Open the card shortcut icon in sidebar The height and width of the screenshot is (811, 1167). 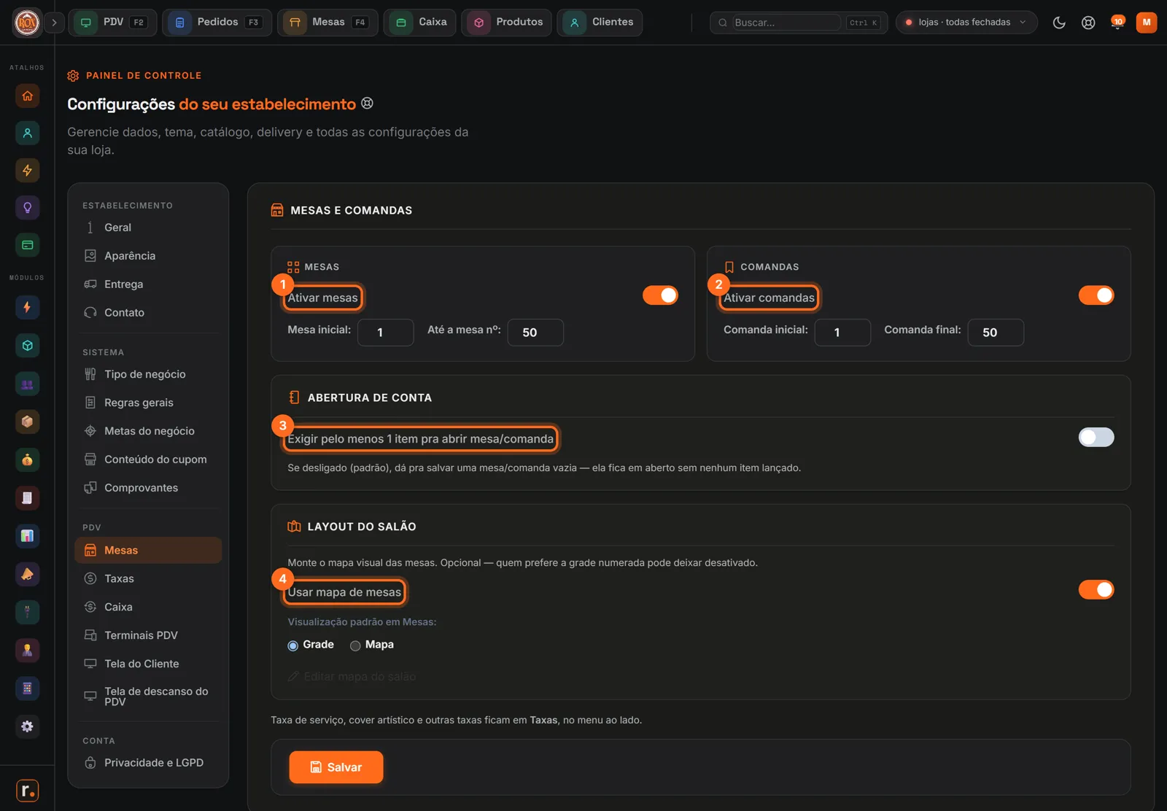click(27, 245)
